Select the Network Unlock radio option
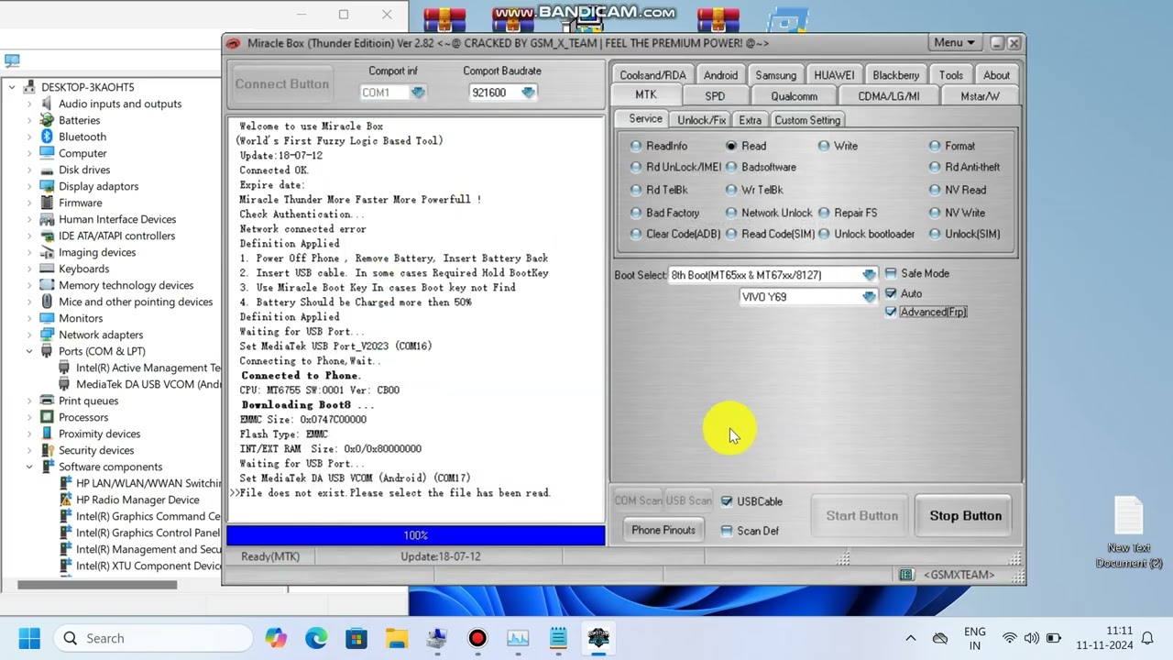Screen dimensions: 1173x660 (768, 213)
